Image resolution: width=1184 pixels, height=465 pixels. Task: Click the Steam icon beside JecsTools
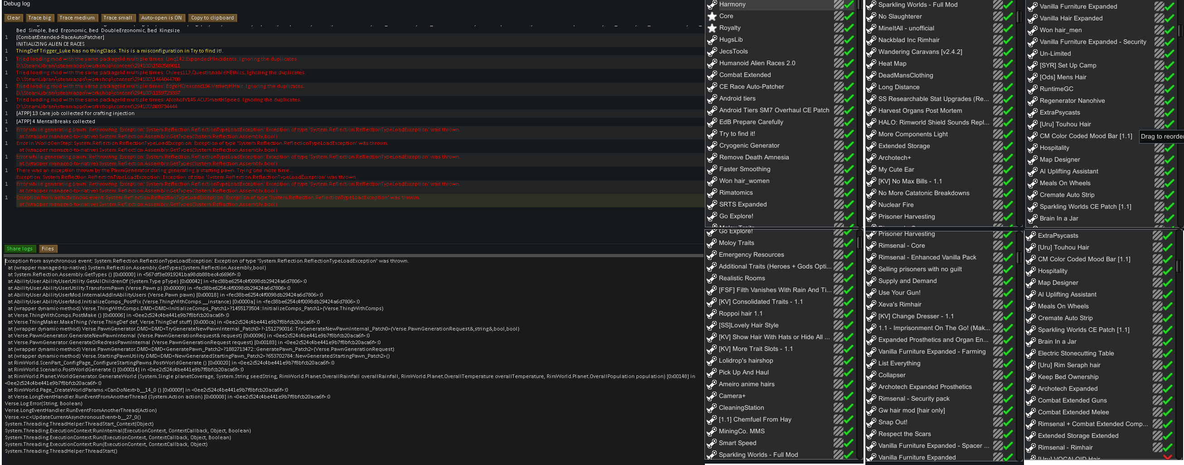tap(712, 52)
